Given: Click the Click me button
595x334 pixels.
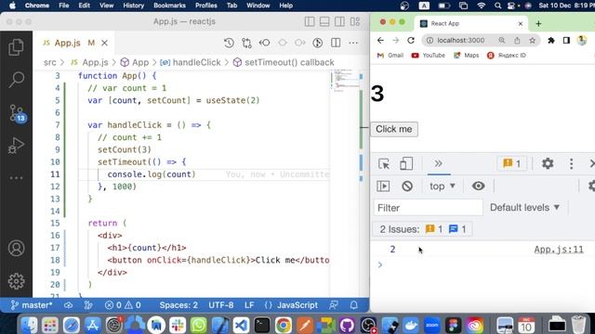Looking at the screenshot, I should (394, 129).
